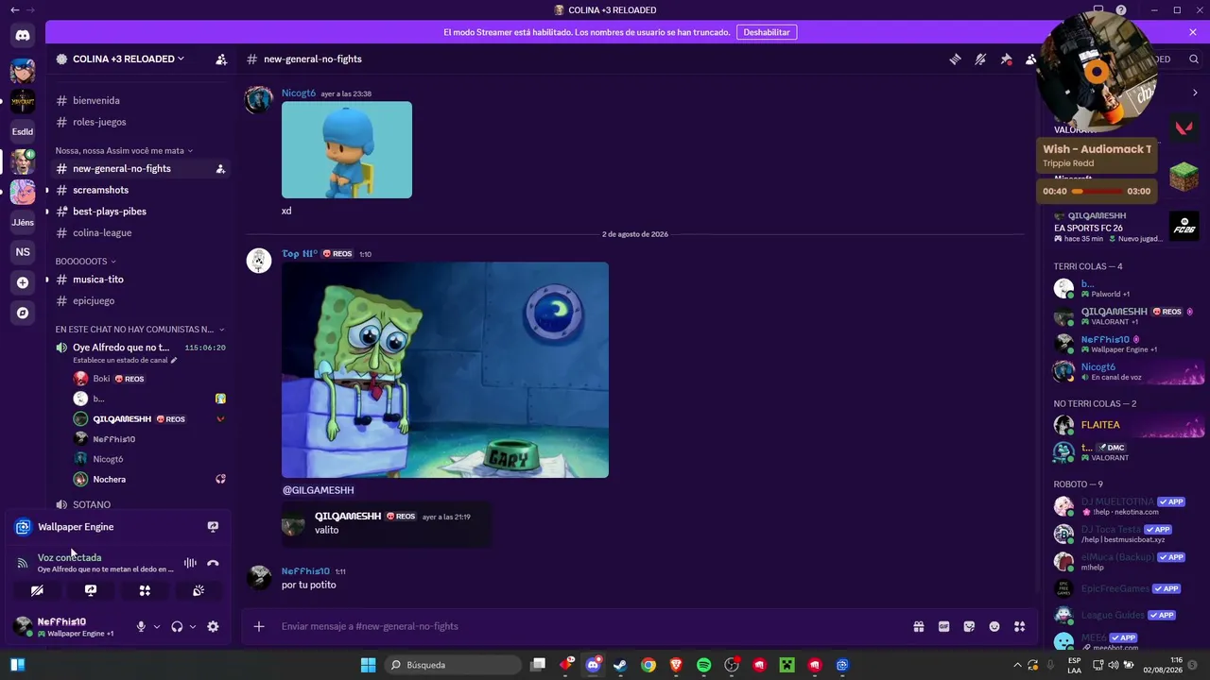The height and width of the screenshot is (680, 1210).
Task: Click the search magnifier icon
Action: click(1194, 59)
